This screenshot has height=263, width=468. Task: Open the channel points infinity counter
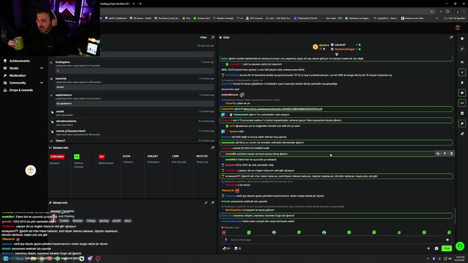point(226,248)
